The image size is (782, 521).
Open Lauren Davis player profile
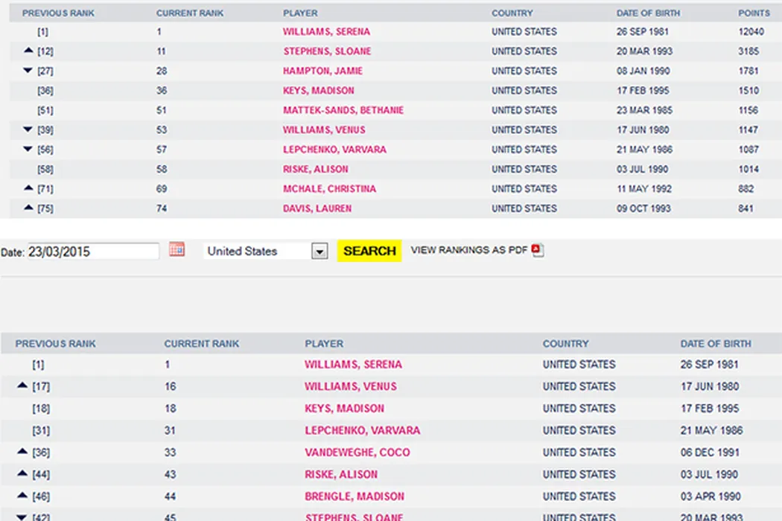click(317, 208)
